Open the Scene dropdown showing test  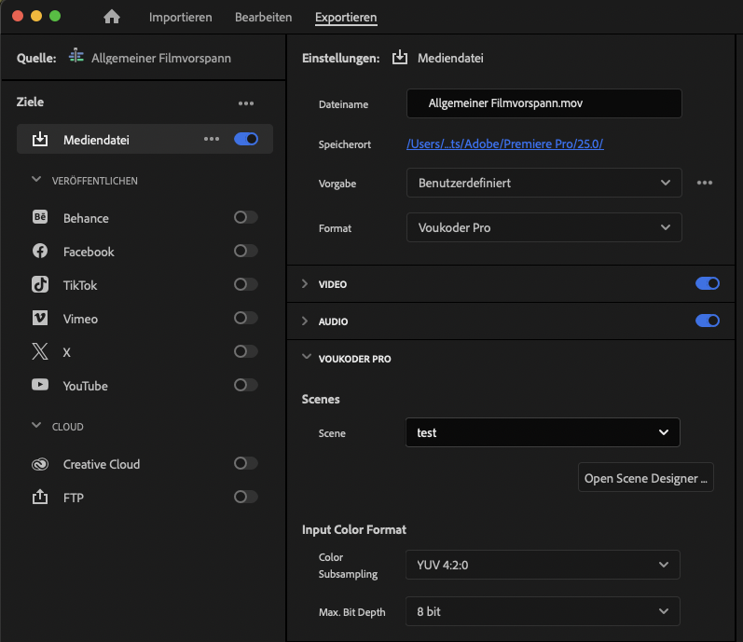pos(543,432)
